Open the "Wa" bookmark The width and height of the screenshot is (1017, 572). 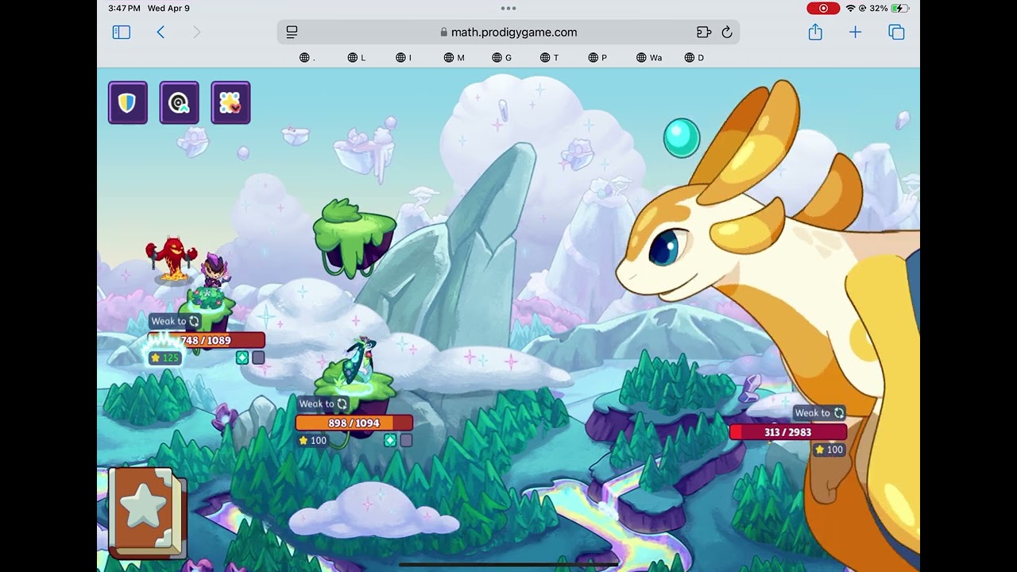tap(649, 57)
